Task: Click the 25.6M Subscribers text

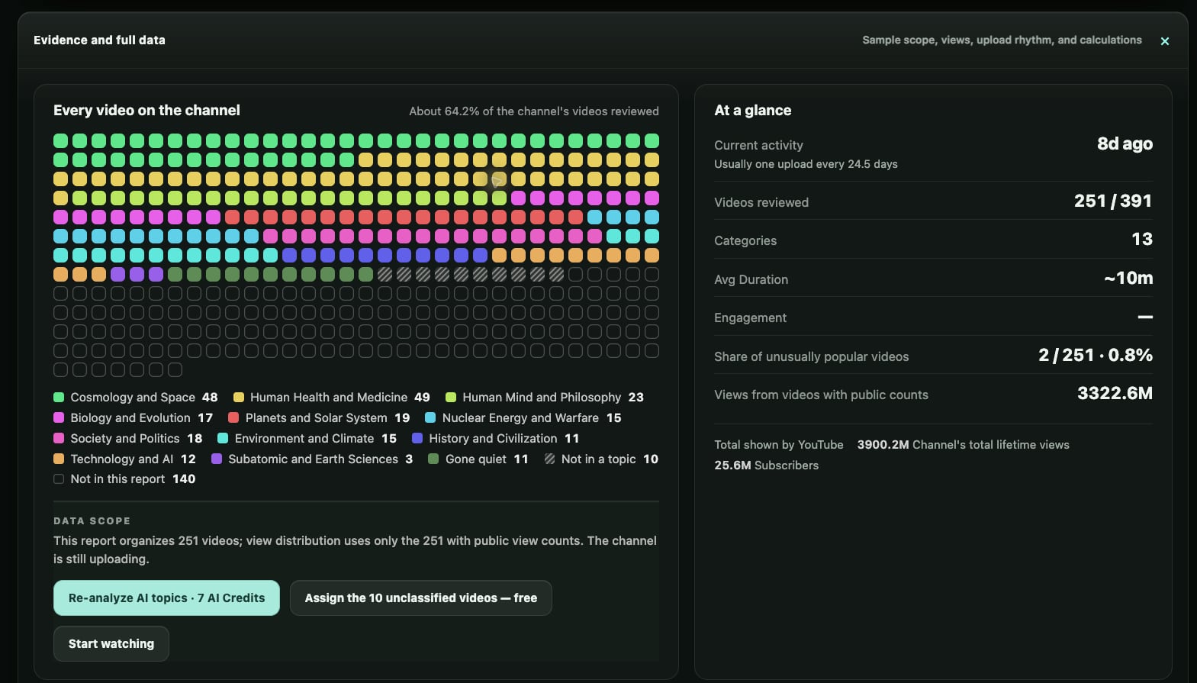Action: [x=766, y=465]
